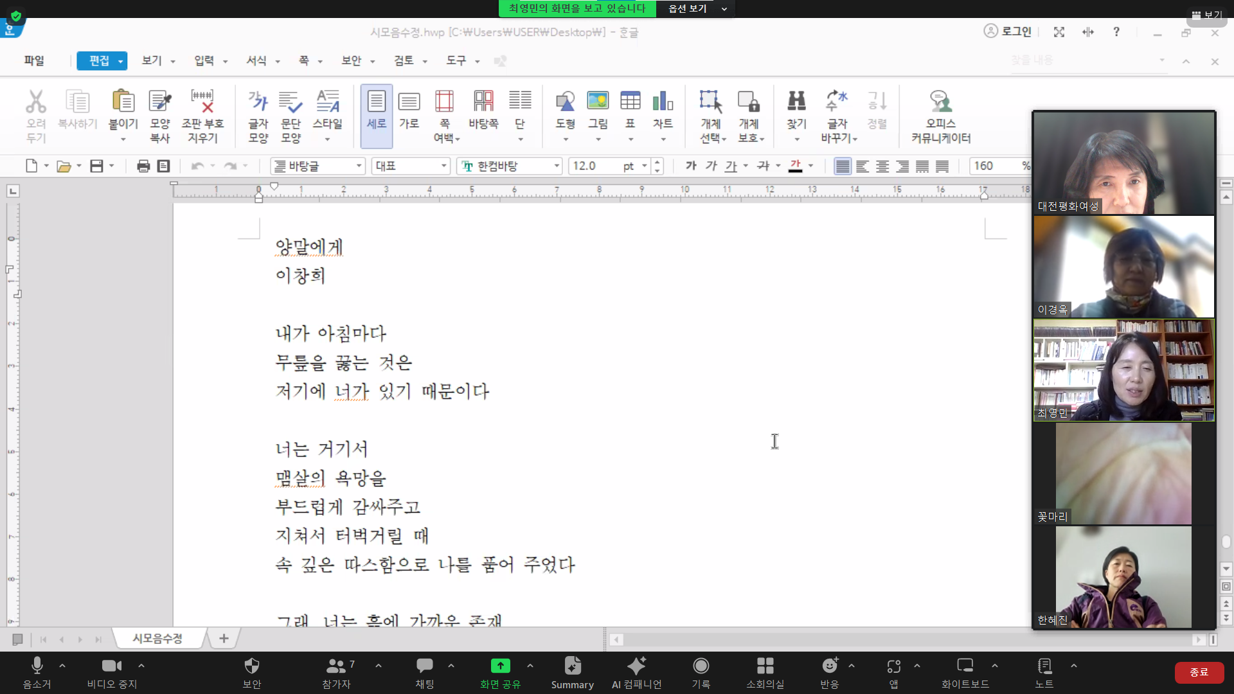
Task: Click the 그림 picture icon
Action: pyautogui.click(x=598, y=102)
